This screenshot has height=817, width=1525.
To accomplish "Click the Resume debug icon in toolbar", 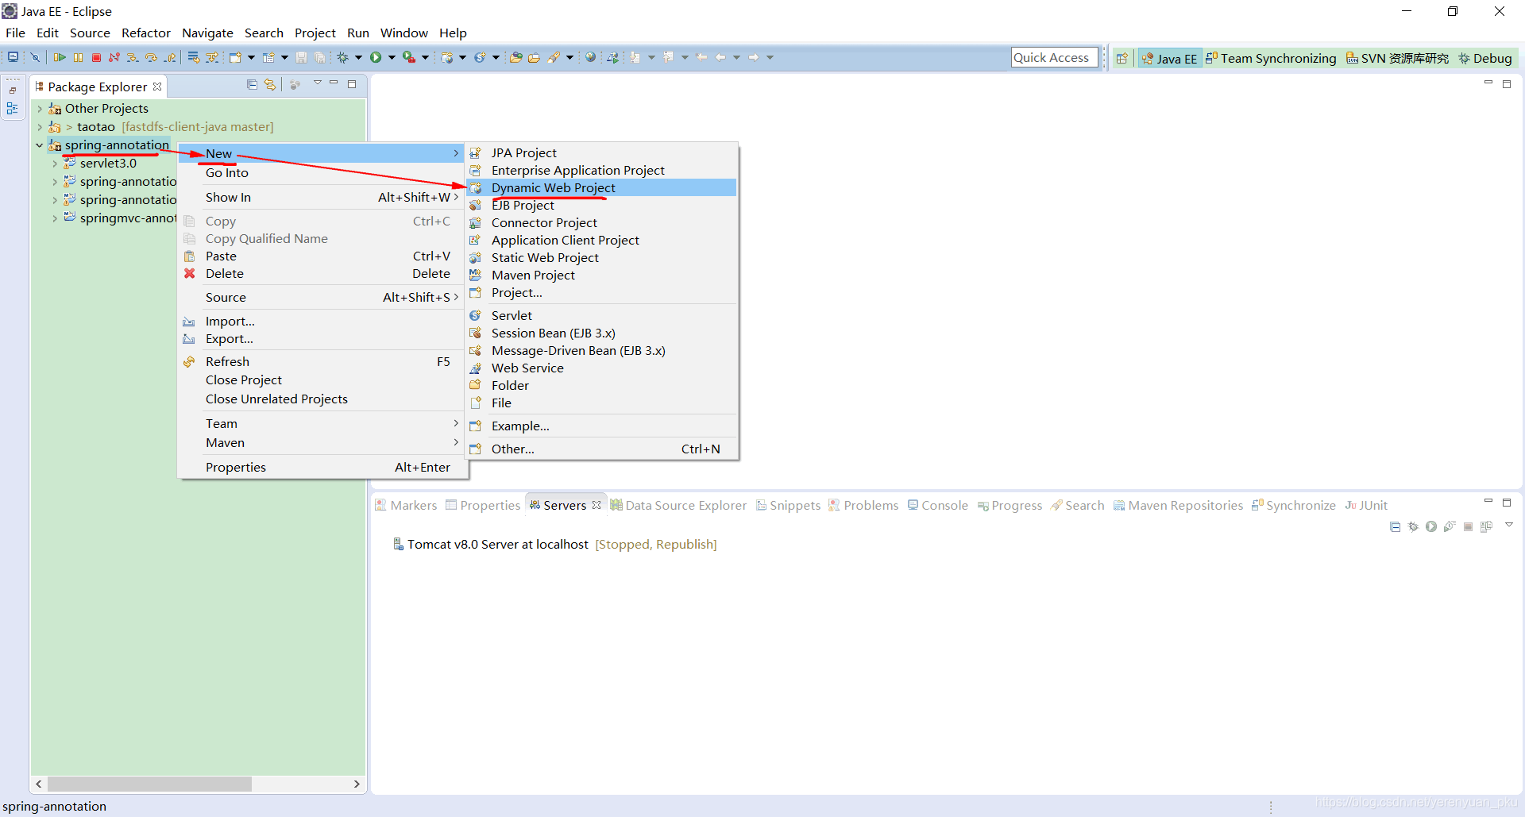I will (x=60, y=57).
